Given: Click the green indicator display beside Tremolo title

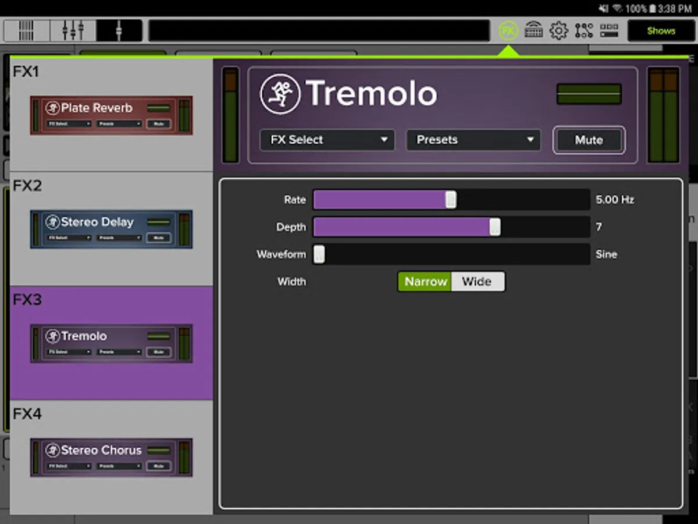Looking at the screenshot, I should coord(589,94).
